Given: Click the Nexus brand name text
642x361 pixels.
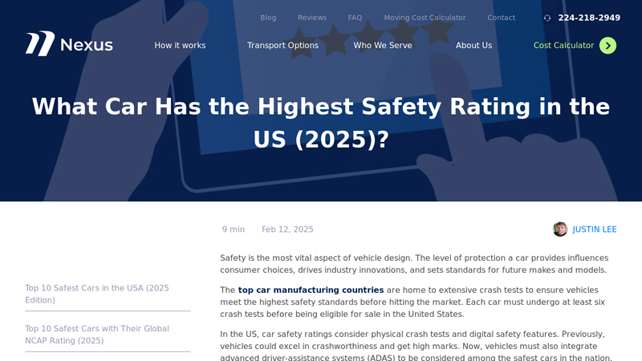Looking at the screenshot, I should point(87,45).
